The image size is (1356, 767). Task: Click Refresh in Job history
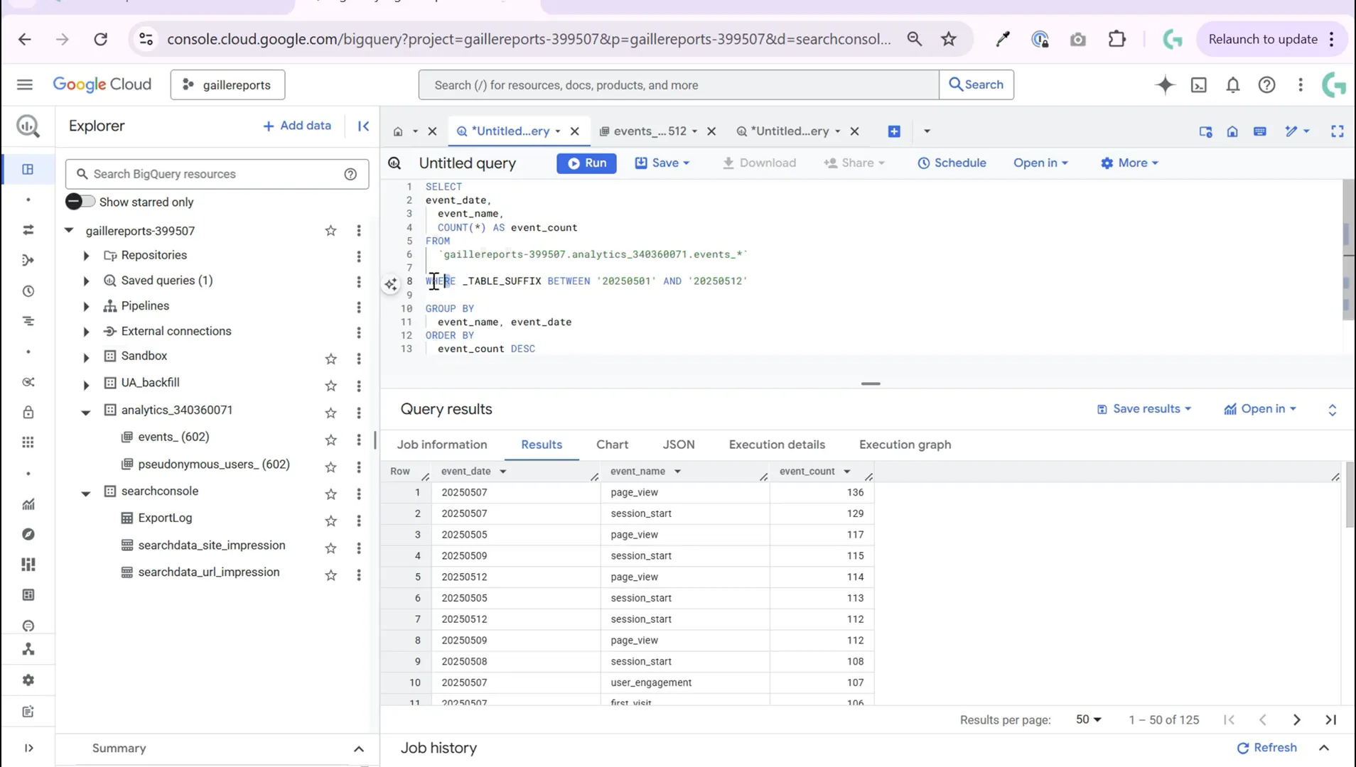[1266, 748]
